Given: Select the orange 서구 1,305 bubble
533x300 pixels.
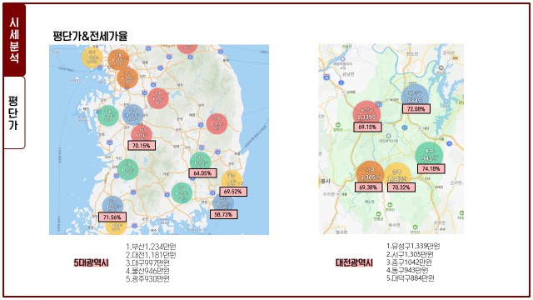Looking at the screenshot, I should coord(370,173).
